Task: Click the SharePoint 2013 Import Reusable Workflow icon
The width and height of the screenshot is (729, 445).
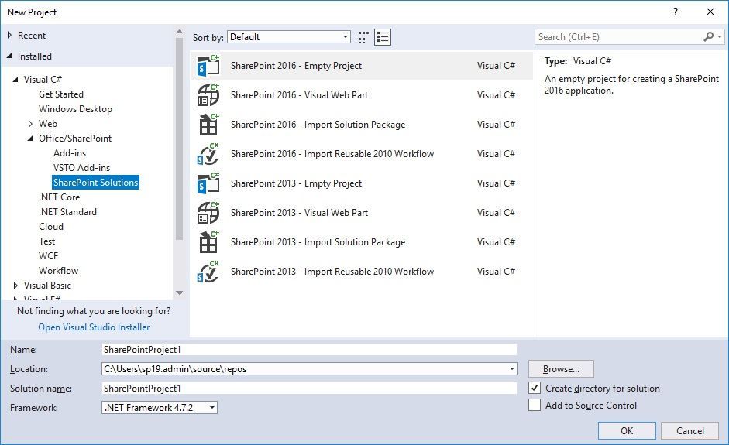Action: pyautogui.click(x=208, y=272)
